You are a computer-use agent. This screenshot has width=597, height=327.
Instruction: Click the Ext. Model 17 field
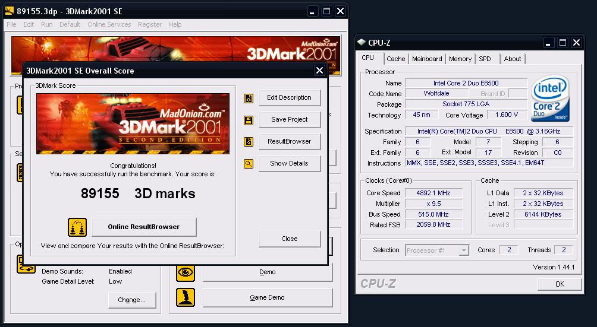coord(488,153)
